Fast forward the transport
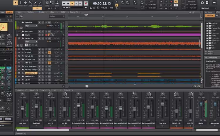 point(80,3)
